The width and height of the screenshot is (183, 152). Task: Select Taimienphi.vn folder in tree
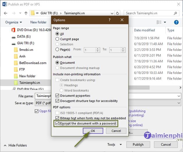coord(27,83)
